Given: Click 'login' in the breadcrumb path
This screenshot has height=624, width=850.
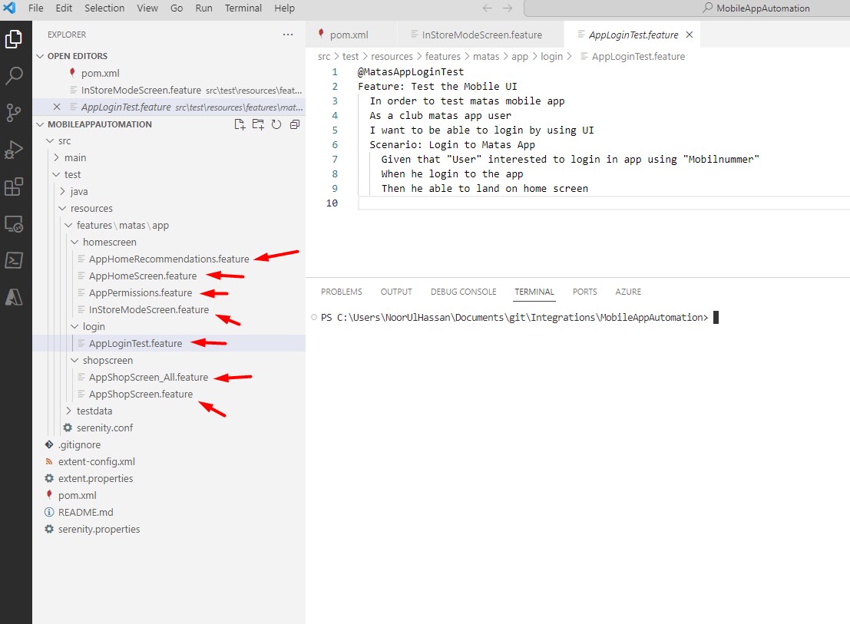Looking at the screenshot, I should coord(551,56).
